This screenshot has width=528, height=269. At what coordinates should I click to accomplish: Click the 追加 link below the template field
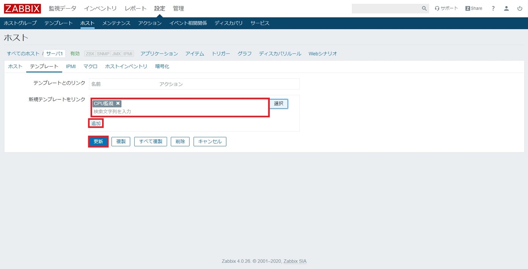tap(95, 123)
